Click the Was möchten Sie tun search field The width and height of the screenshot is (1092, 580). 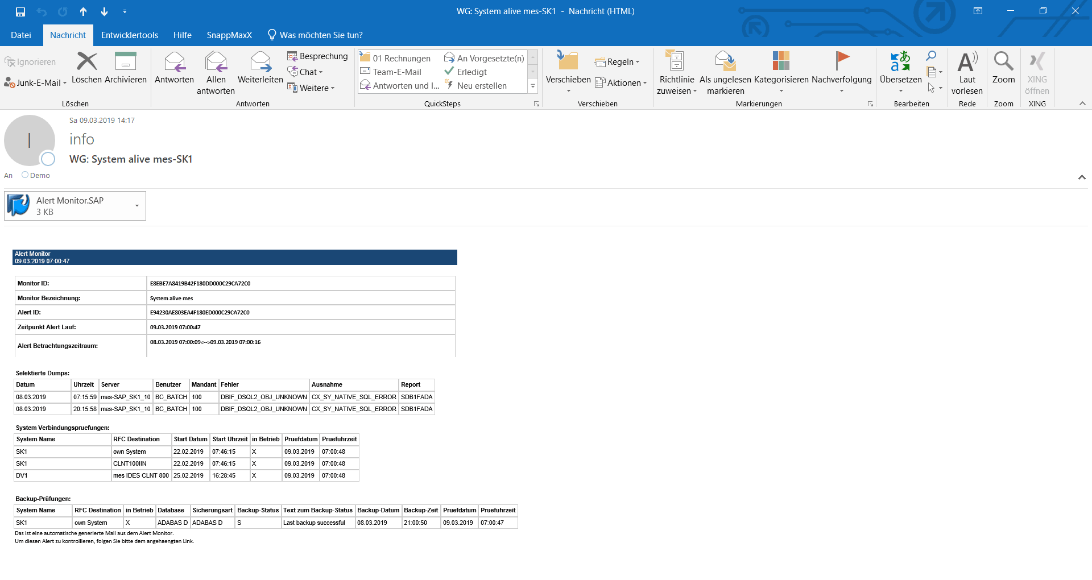[316, 35]
